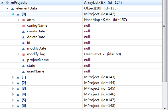This screenshot has height=110, width=168.
Task: Select the projectName field row
Action: [x=81, y=60]
